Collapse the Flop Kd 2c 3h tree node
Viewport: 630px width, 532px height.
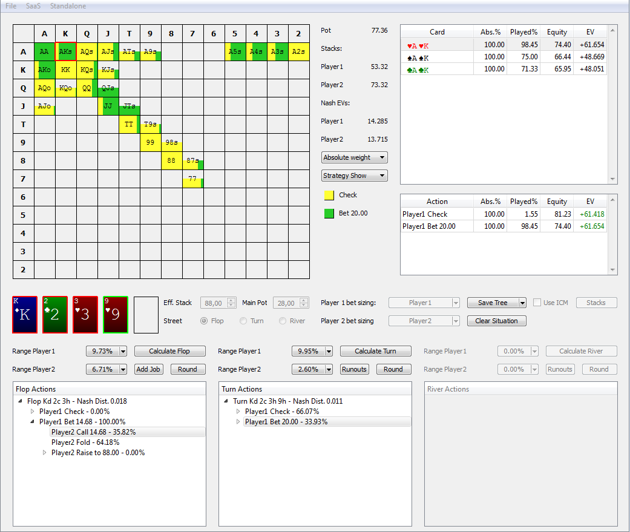[x=20, y=401]
